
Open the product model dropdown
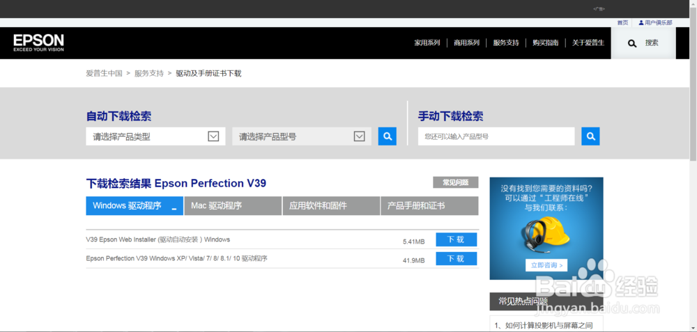(302, 136)
